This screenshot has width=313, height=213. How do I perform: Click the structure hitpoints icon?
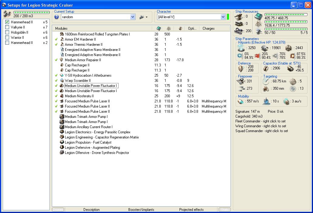(x=288, y=48)
